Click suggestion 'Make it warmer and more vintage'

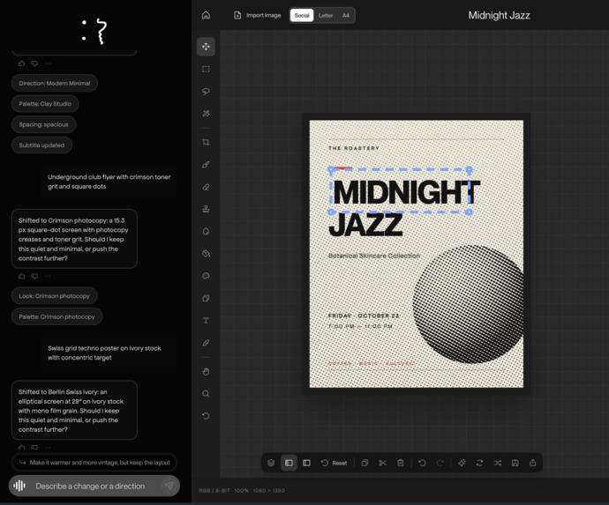[94, 463]
